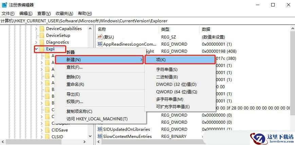295x145 pixels.
Task: Expand the DeviceCapabilities tree node
Action: (x=36, y=29)
